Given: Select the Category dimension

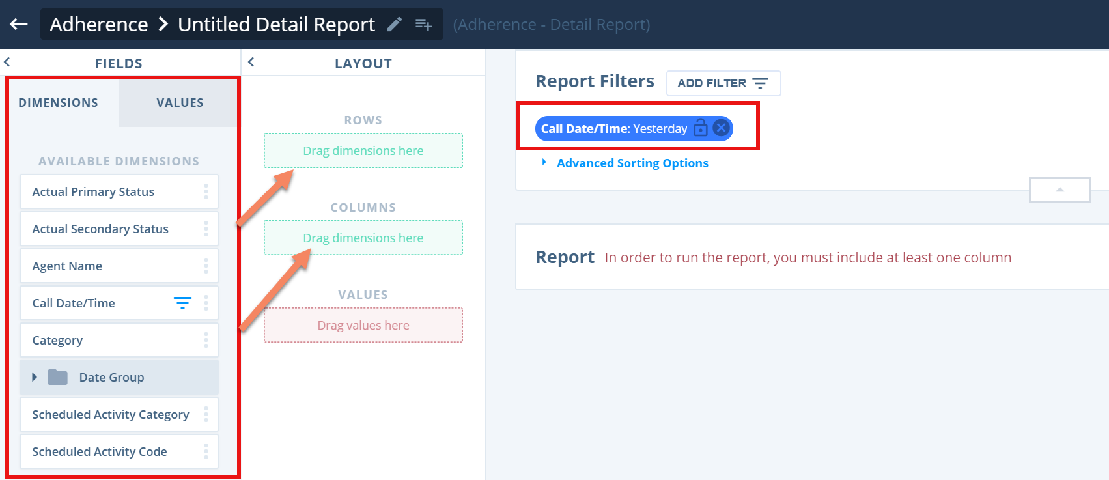Looking at the screenshot, I should coord(119,340).
